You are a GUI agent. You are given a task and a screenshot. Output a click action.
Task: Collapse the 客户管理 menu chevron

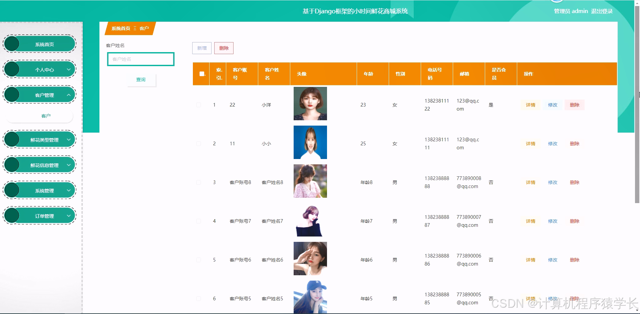pos(68,95)
